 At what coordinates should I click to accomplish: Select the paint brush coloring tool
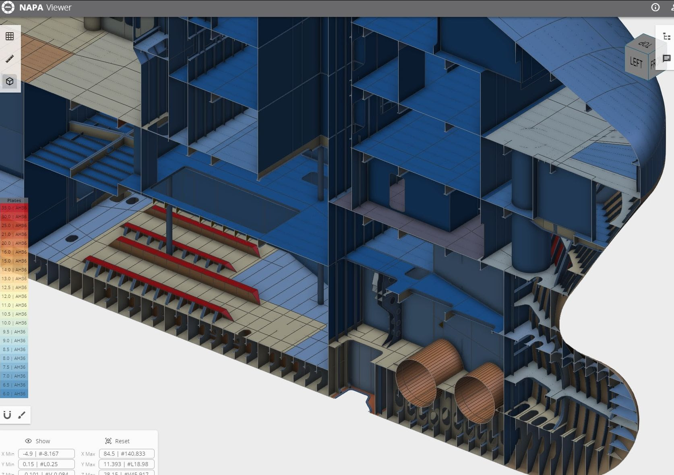tap(22, 415)
